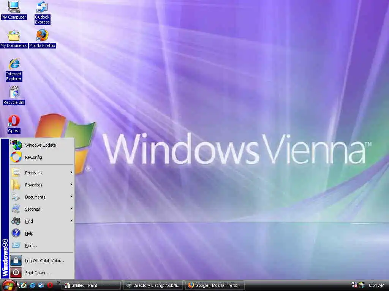Open Documents submenu in Start menu

[42, 197]
